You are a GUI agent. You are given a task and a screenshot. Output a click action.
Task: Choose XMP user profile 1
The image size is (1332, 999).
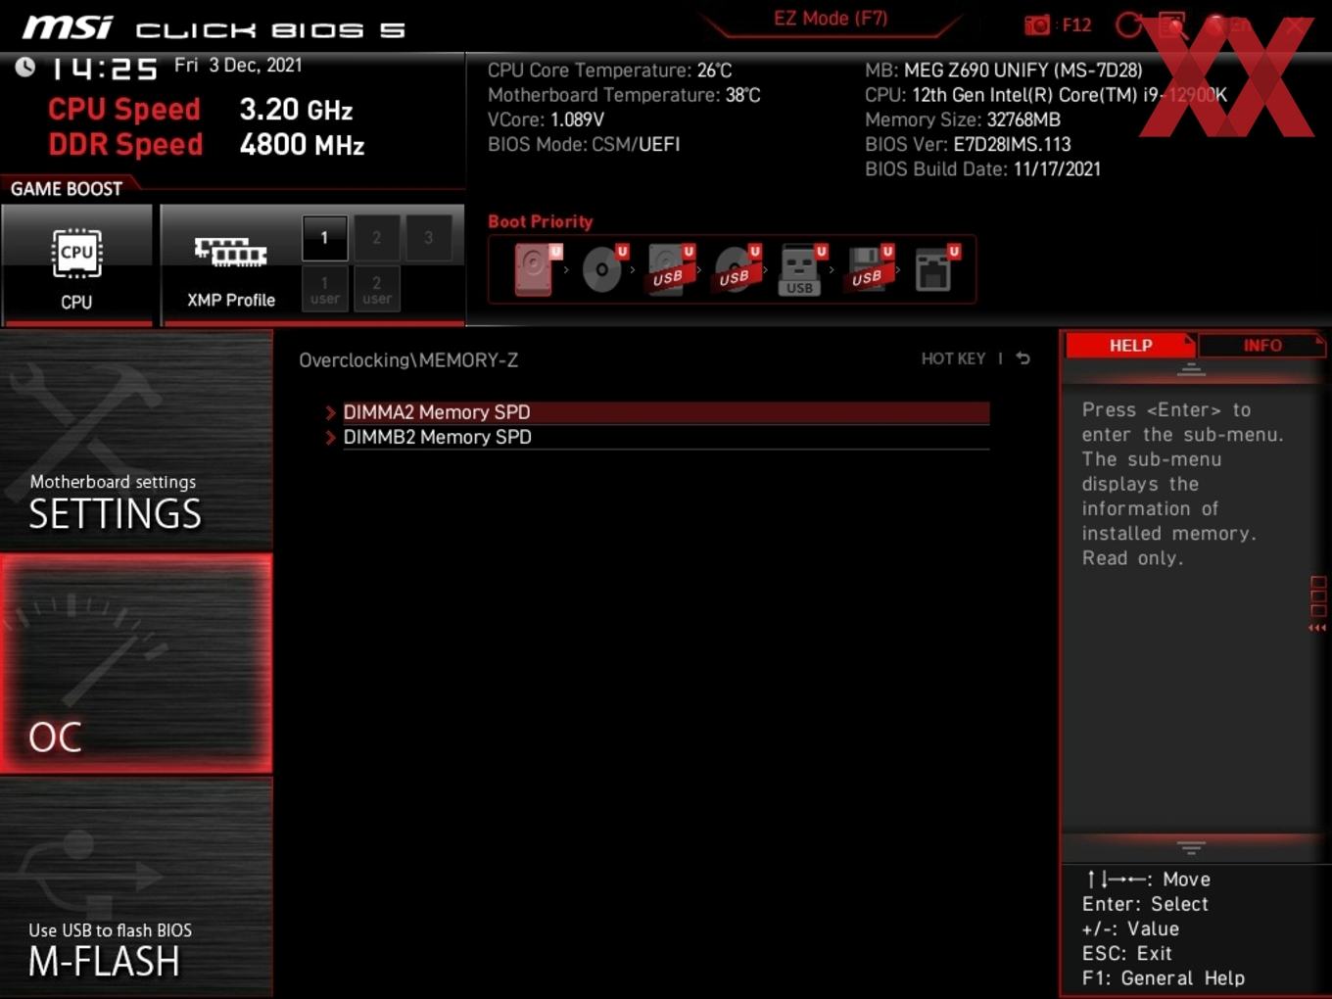324,289
